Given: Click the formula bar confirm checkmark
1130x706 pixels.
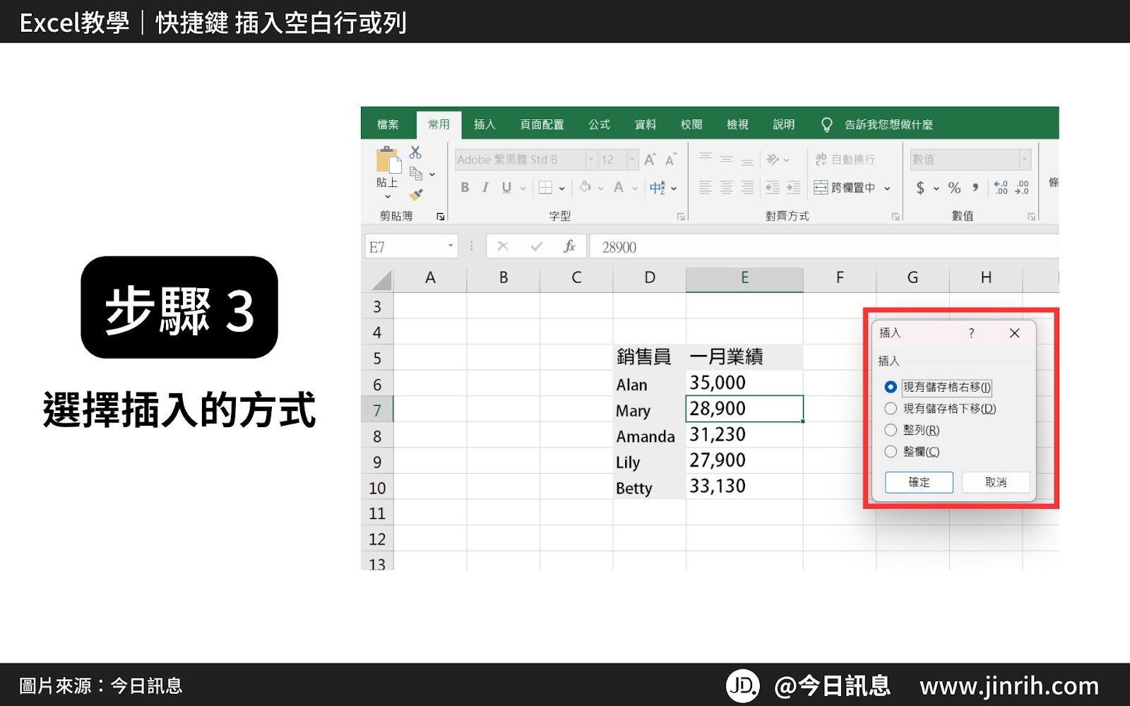Looking at the screenshot, I should click(537, 246).
